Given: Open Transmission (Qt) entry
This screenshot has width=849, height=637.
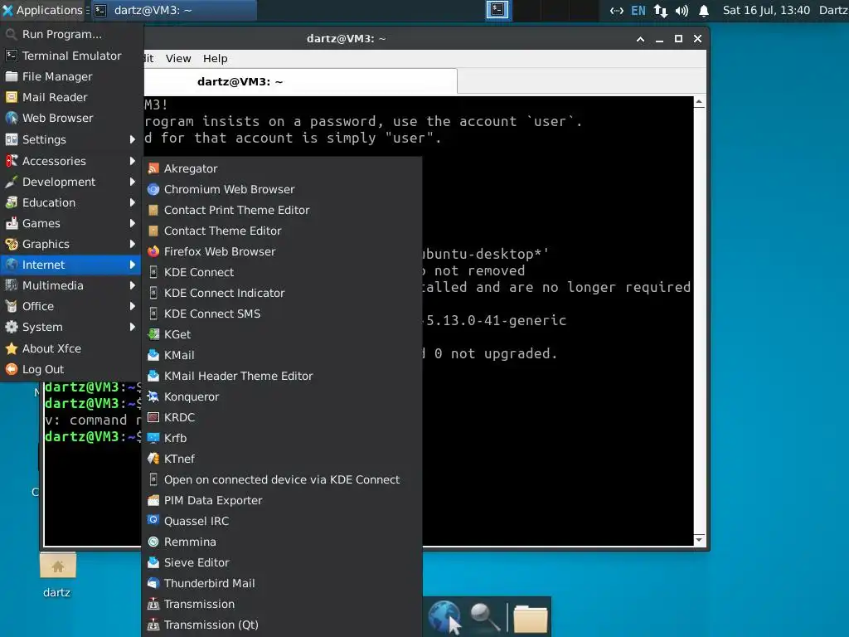Looking at the screenshot, I should point(282,625).
